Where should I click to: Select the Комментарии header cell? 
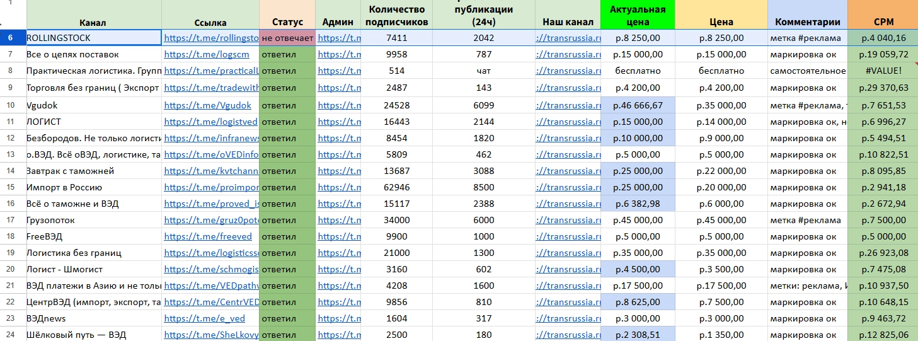(x=807, y=15)
